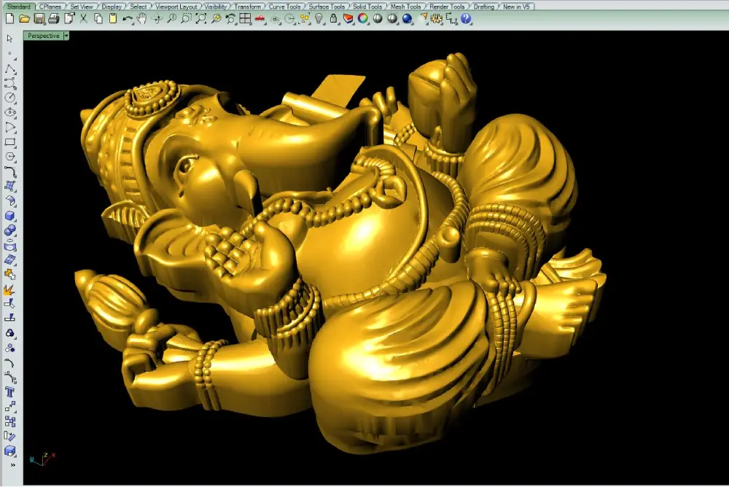Select the Box solid tool
Image resolution: width=729 pixels, height=487 pixels.
tap(9, 216)
